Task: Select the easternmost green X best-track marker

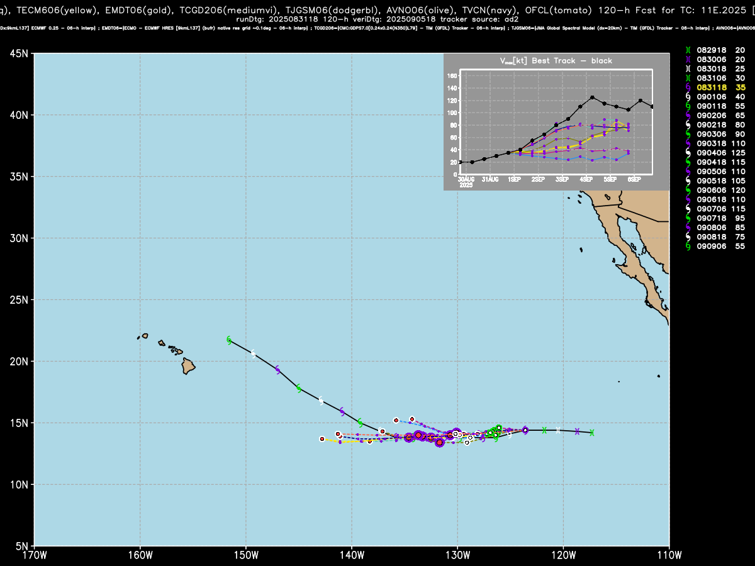Action: 592,432
